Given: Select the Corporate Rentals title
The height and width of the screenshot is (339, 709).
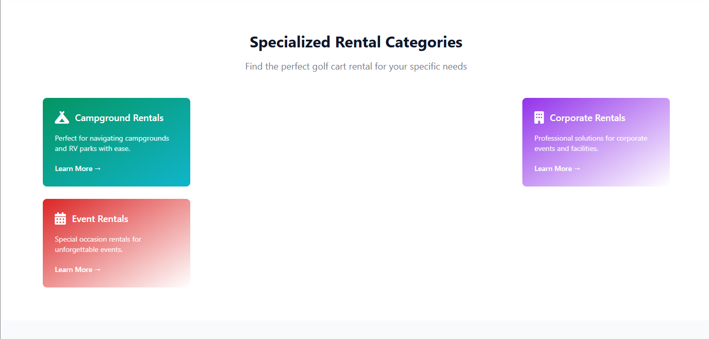Looking at the screenshot, I should coord(587,118).
